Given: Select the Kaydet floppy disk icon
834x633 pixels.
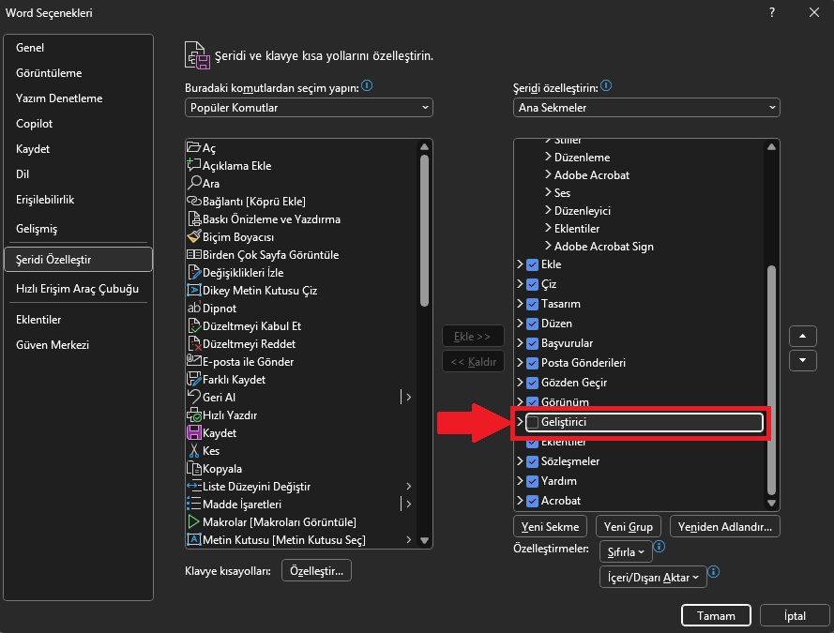Looking at the screenshot, I should point(194,433).
